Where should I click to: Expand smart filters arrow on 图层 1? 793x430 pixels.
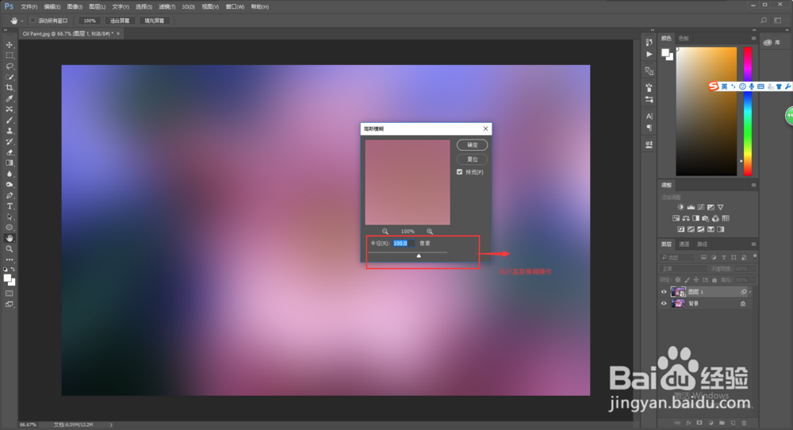point(750,292)
